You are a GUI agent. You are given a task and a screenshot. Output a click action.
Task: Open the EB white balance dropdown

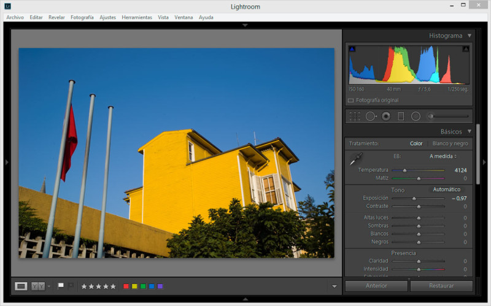pyautogui.click(x=443, y=156)
